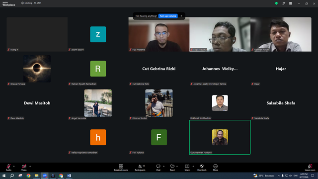The height and width of the screenshot is (179, 318).
Task: Click the Zoom Workplace logo
Action: pos(9,4)
